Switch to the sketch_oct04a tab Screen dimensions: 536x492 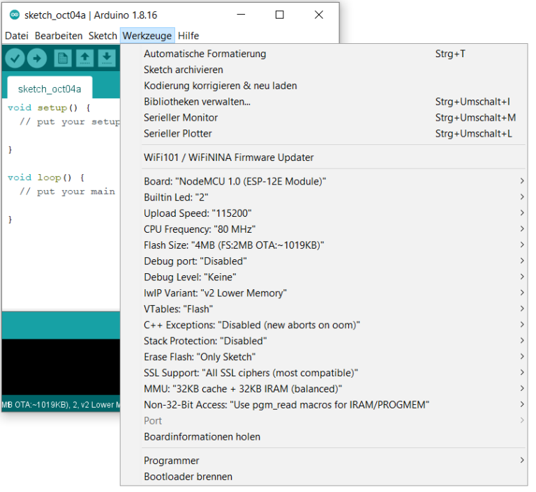[x=50, y=89]
